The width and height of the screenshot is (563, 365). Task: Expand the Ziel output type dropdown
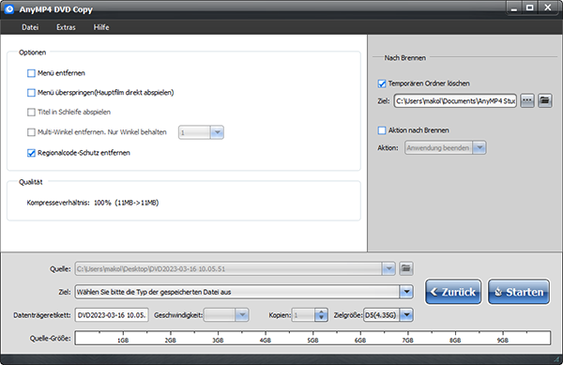tap(406, 292)
